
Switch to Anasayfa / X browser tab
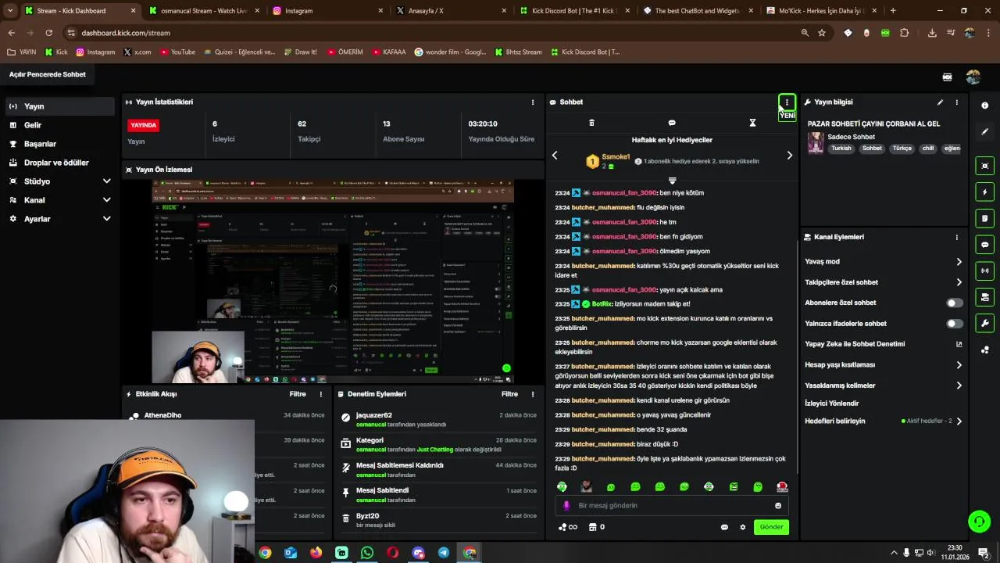click(452, 11)
